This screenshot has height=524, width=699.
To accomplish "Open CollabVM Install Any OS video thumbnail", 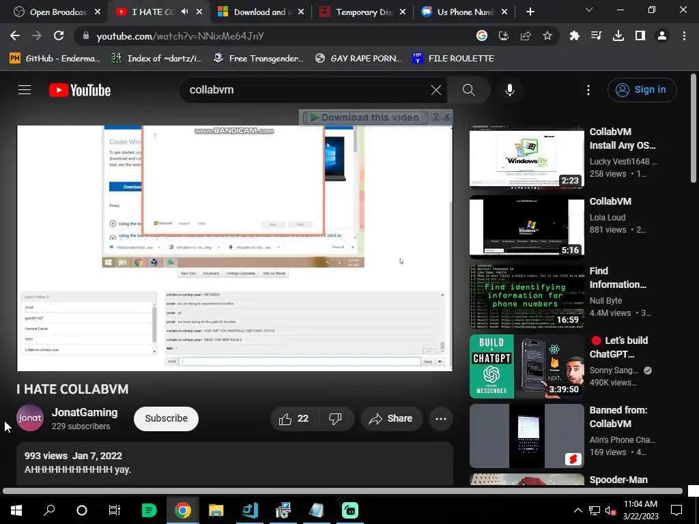I will (x=526, y=158).
